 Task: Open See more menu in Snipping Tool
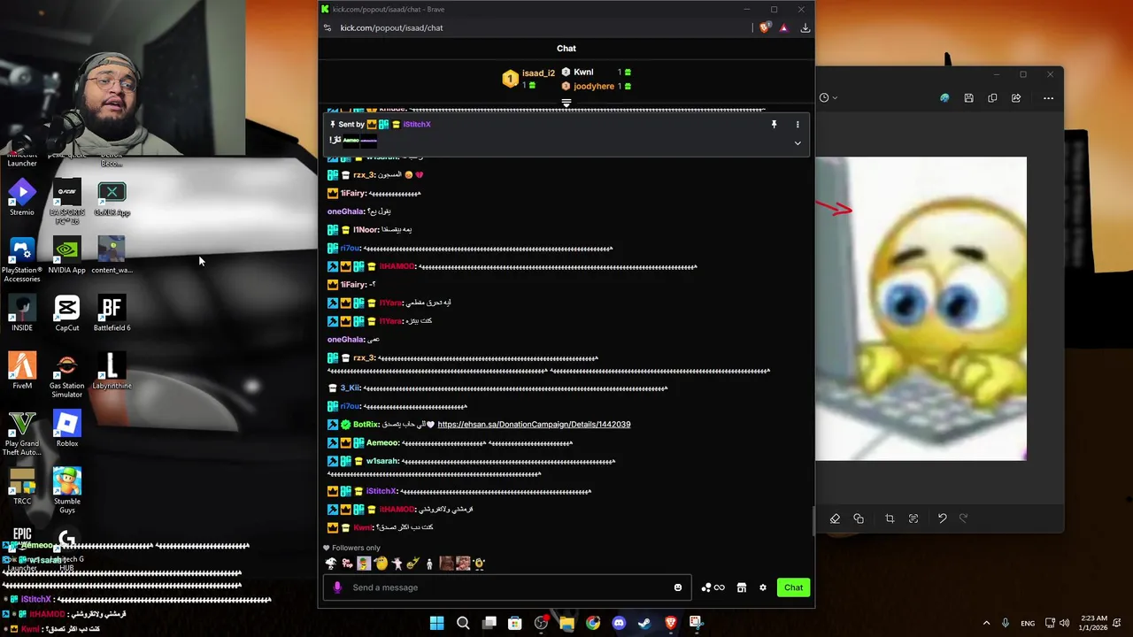tap(1048, 98)
